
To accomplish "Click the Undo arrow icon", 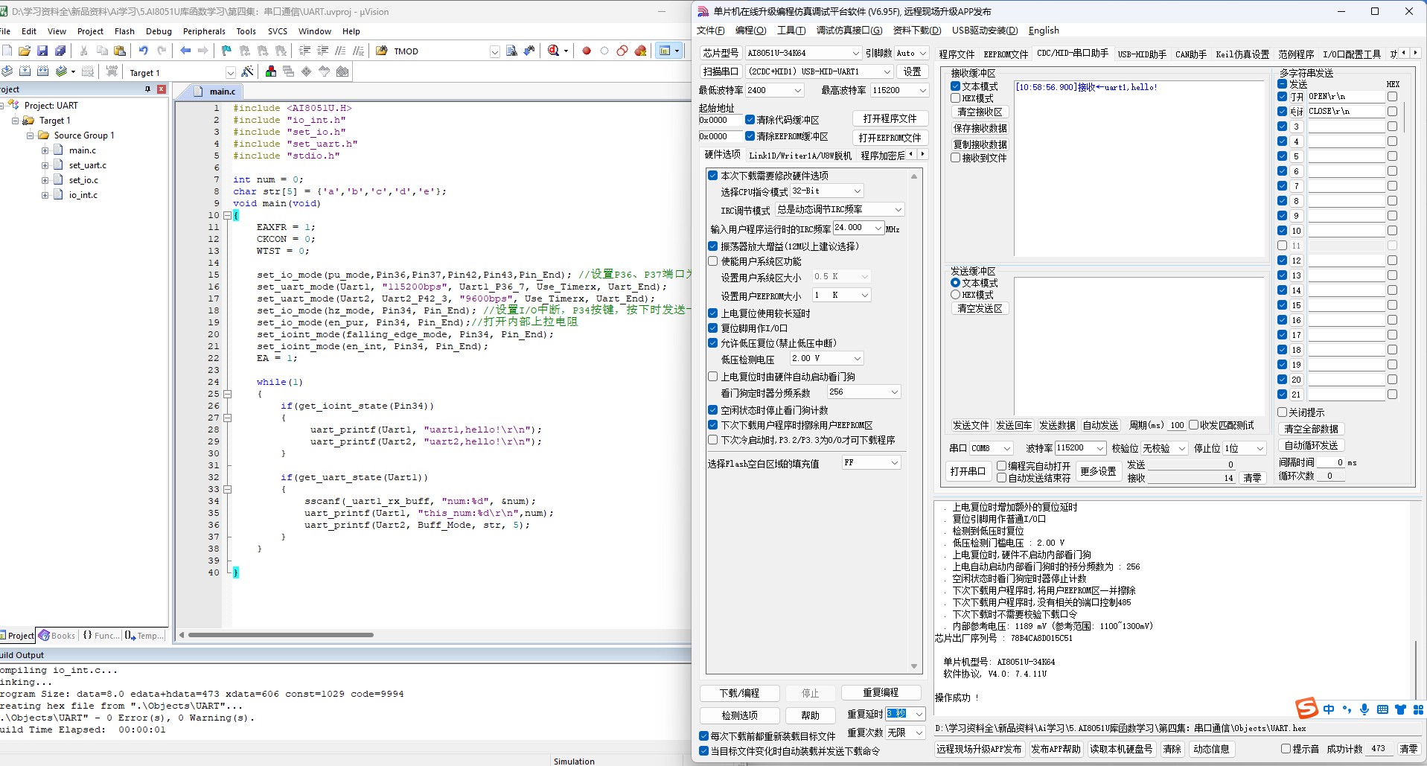I will (x=143, y=51).
